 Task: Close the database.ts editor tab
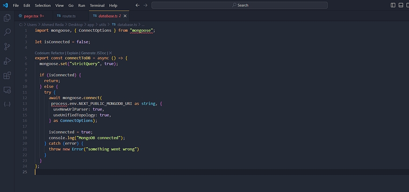pyautogui.click(x=126, y=16)
